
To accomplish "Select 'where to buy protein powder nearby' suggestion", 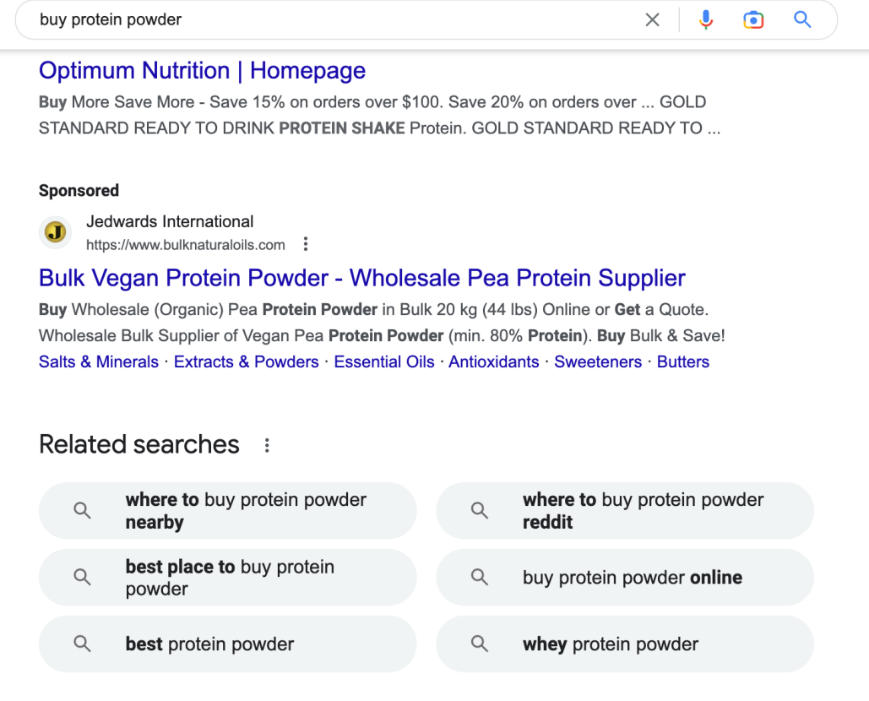I will tap(227, 511).
